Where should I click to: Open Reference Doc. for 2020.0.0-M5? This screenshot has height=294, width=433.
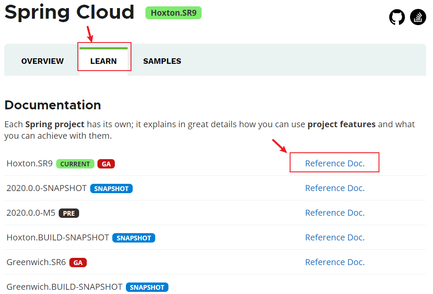coord(335,212)
